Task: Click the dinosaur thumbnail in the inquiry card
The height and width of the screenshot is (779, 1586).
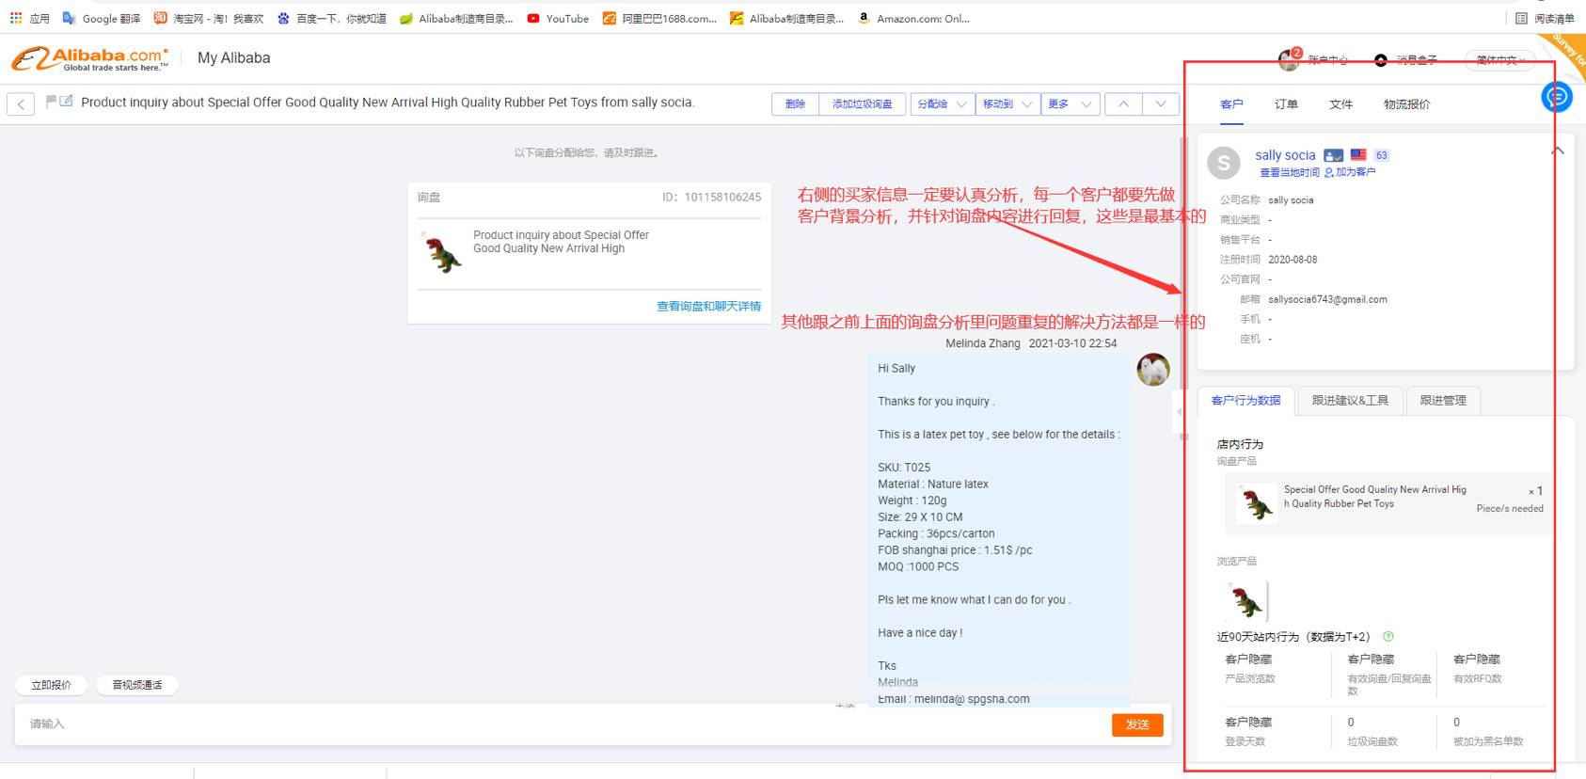Action: [443, 254]
